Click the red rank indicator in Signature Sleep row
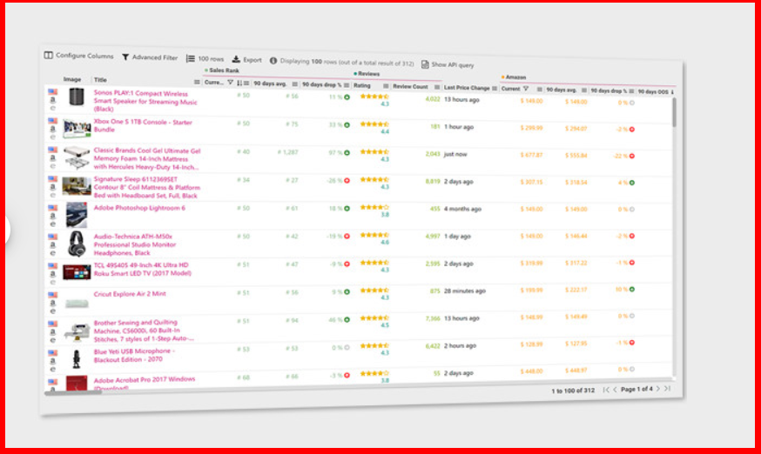This screenshot has width=761, height=454. (x=347, y=180)
